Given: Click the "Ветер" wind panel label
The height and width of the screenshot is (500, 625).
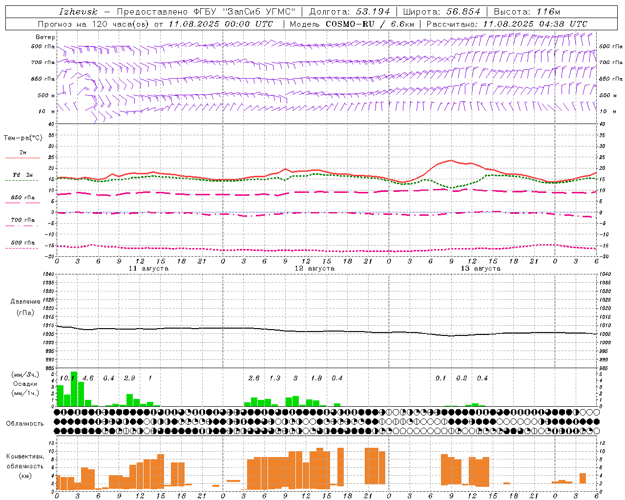Looking at the screenshot, I should 45,37.
